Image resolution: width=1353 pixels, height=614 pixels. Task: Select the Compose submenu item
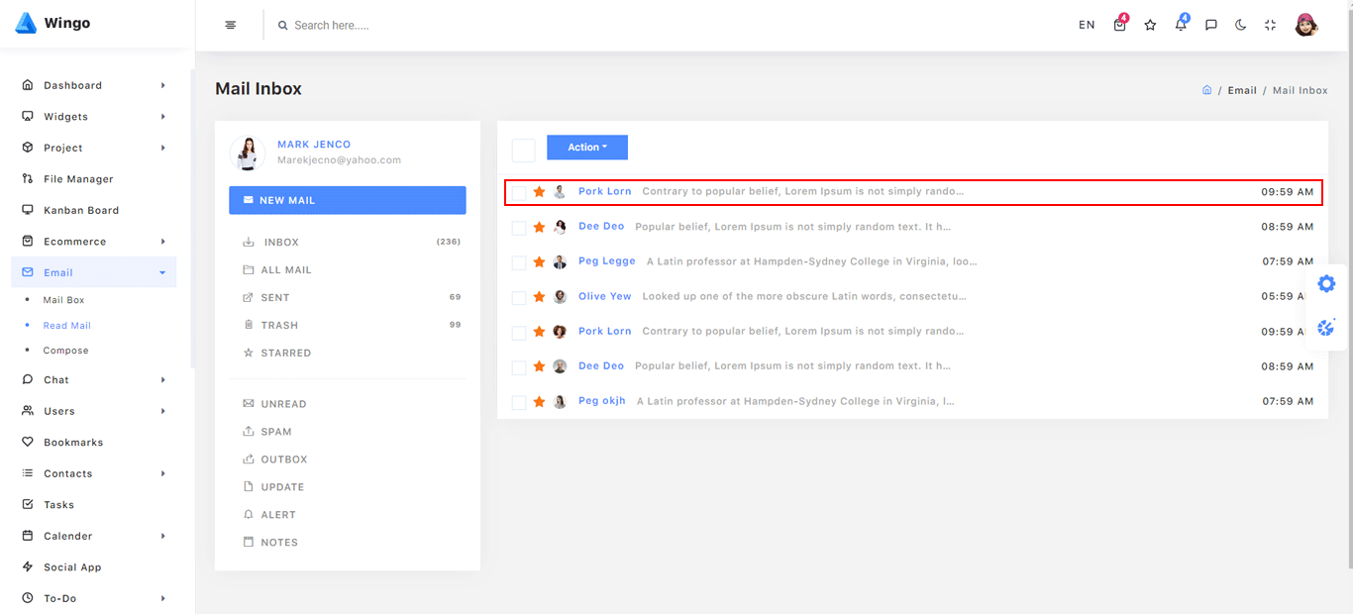65,351
